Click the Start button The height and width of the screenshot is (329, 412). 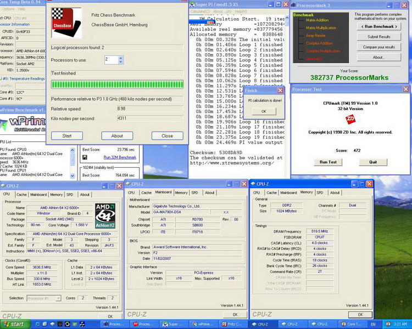(14, 324)
